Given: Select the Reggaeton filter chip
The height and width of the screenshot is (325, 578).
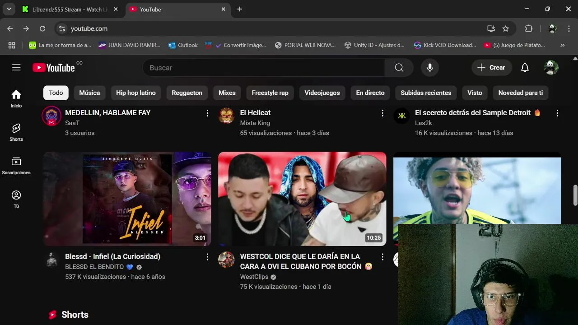Looking at the screenshot, I should click(x=187, y=93).
